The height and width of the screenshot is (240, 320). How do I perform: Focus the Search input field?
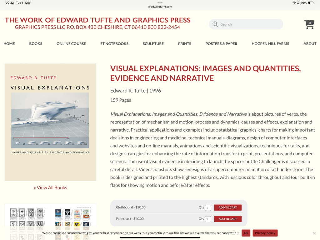(250, 24)
